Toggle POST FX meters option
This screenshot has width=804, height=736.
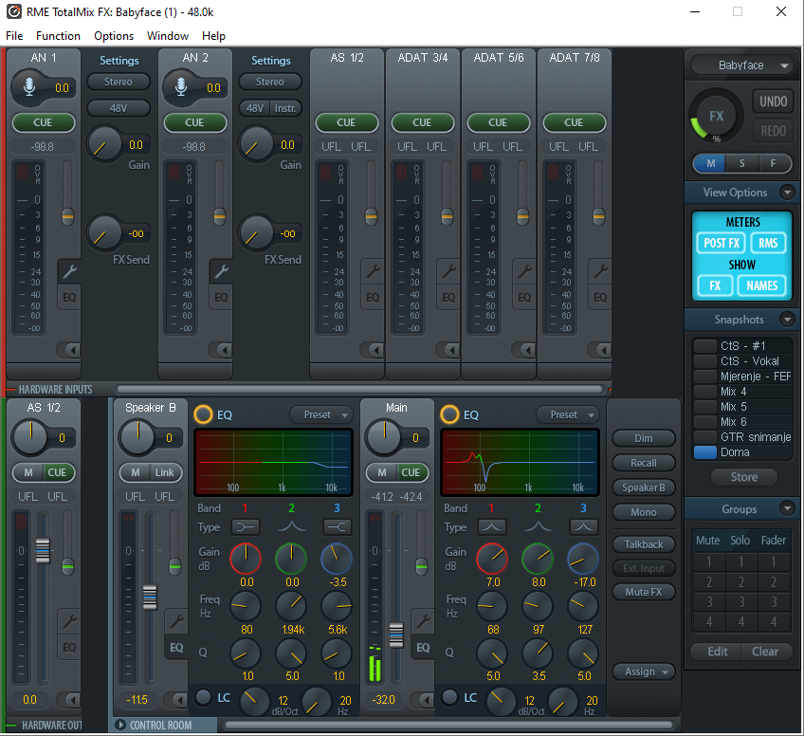[x=721, y=243]
